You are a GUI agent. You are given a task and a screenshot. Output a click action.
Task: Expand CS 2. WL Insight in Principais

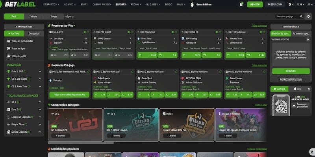tap(40, 79)
